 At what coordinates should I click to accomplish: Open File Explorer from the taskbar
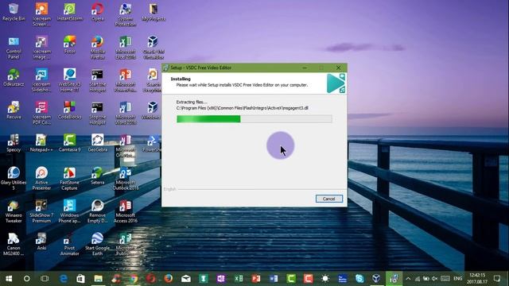pos(98,279)
